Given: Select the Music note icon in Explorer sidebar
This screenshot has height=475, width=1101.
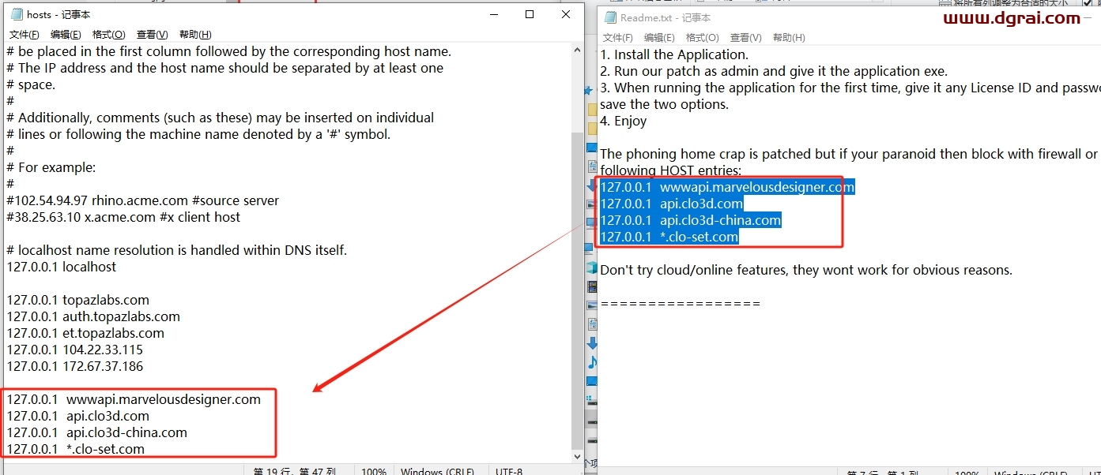Looking at the screenshot, I should pos(592,362).
